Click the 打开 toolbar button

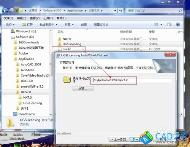pos(27,24)
